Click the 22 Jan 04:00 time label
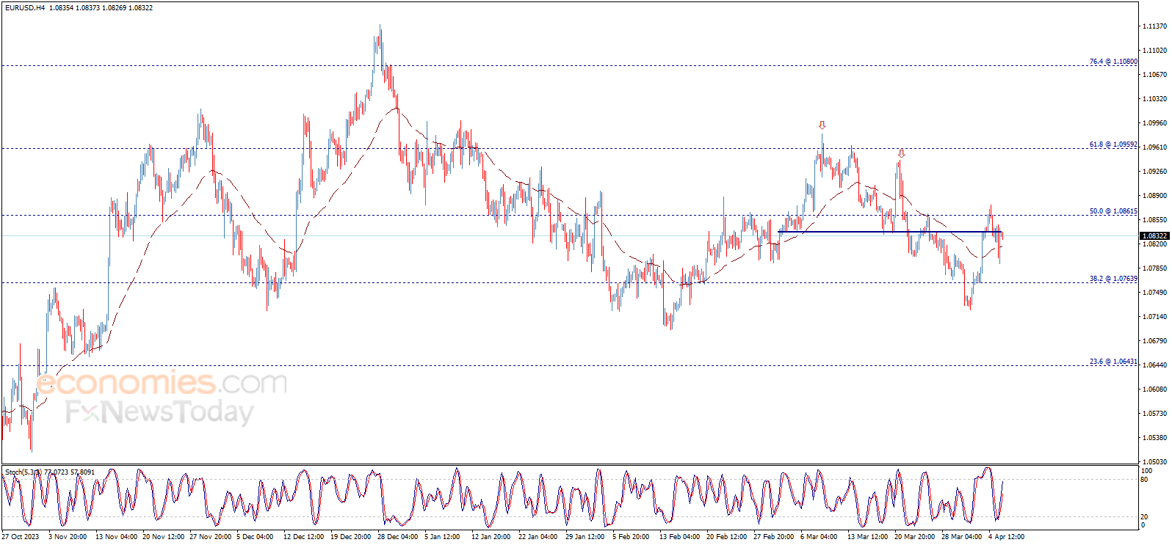The image size is (1172, 545). [x=538, y=537]
